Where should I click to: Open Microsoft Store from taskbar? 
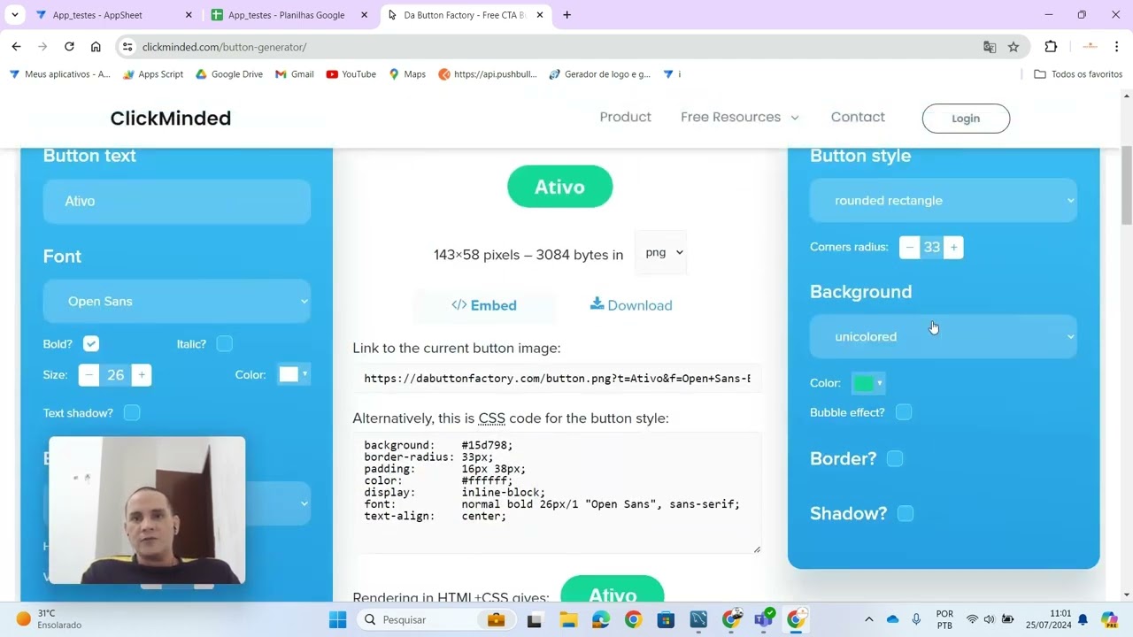pyautogui.click(x=666, y=619)
